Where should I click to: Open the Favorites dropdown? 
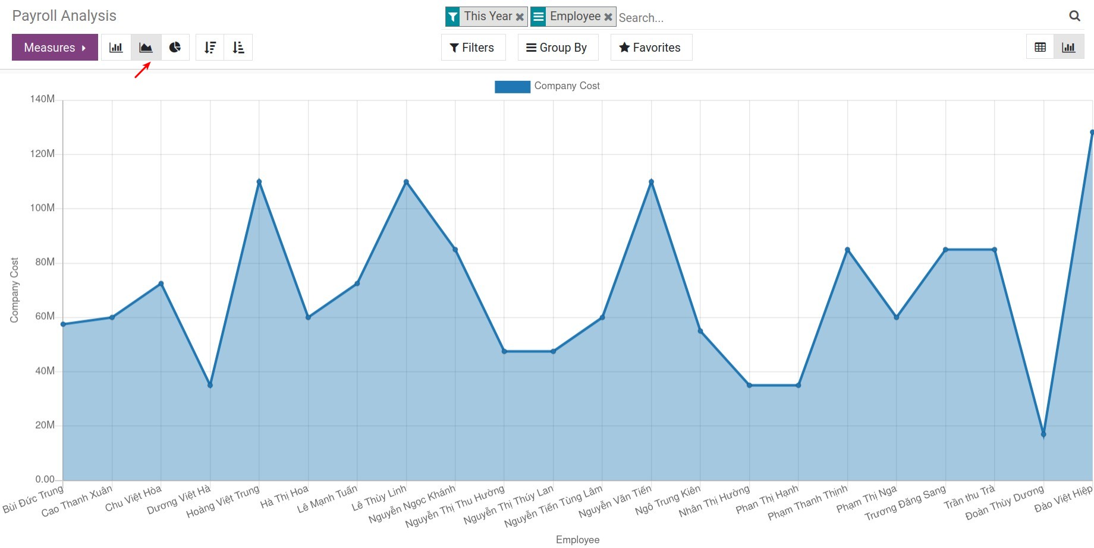point(650,47)
